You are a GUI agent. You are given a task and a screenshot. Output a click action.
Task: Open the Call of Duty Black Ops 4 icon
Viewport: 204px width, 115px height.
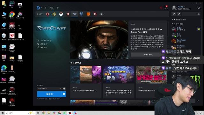click(88, 14)
